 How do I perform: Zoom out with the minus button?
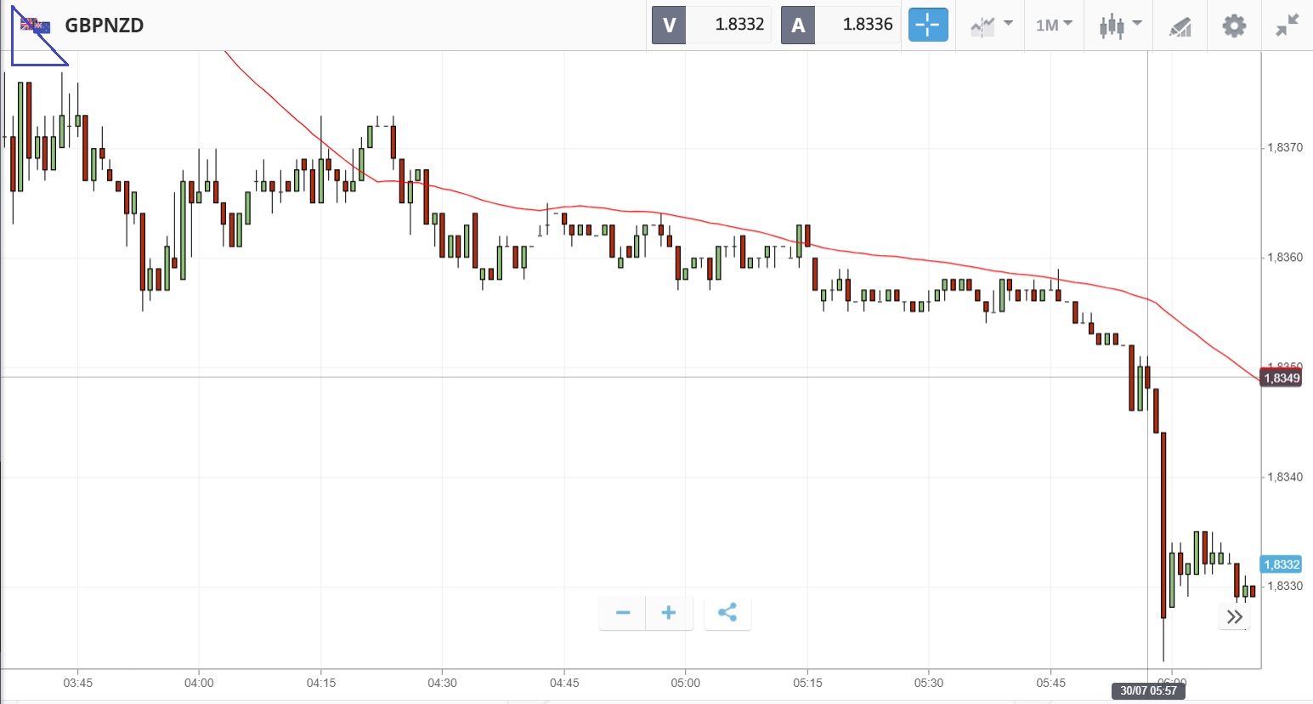coord(623,612)
